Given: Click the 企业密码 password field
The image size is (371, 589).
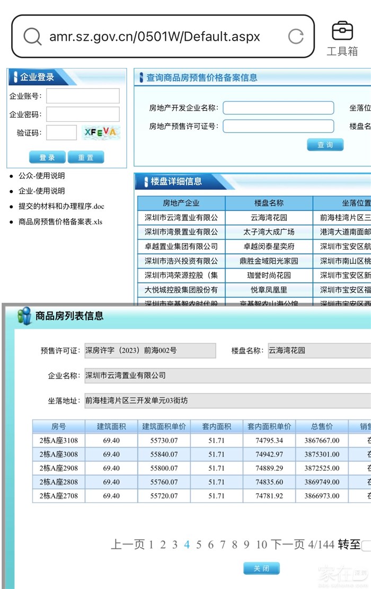Looking at the screenshot, I should click(83, 114).
